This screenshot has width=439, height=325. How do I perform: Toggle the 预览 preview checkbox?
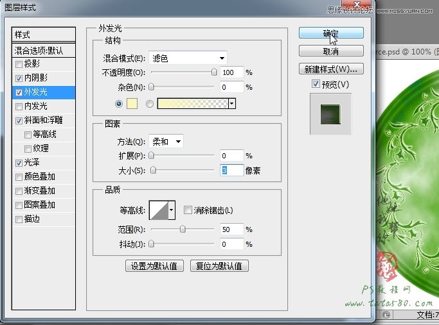pos(316,83)
